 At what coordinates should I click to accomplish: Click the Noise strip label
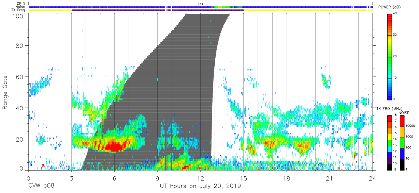20,7
